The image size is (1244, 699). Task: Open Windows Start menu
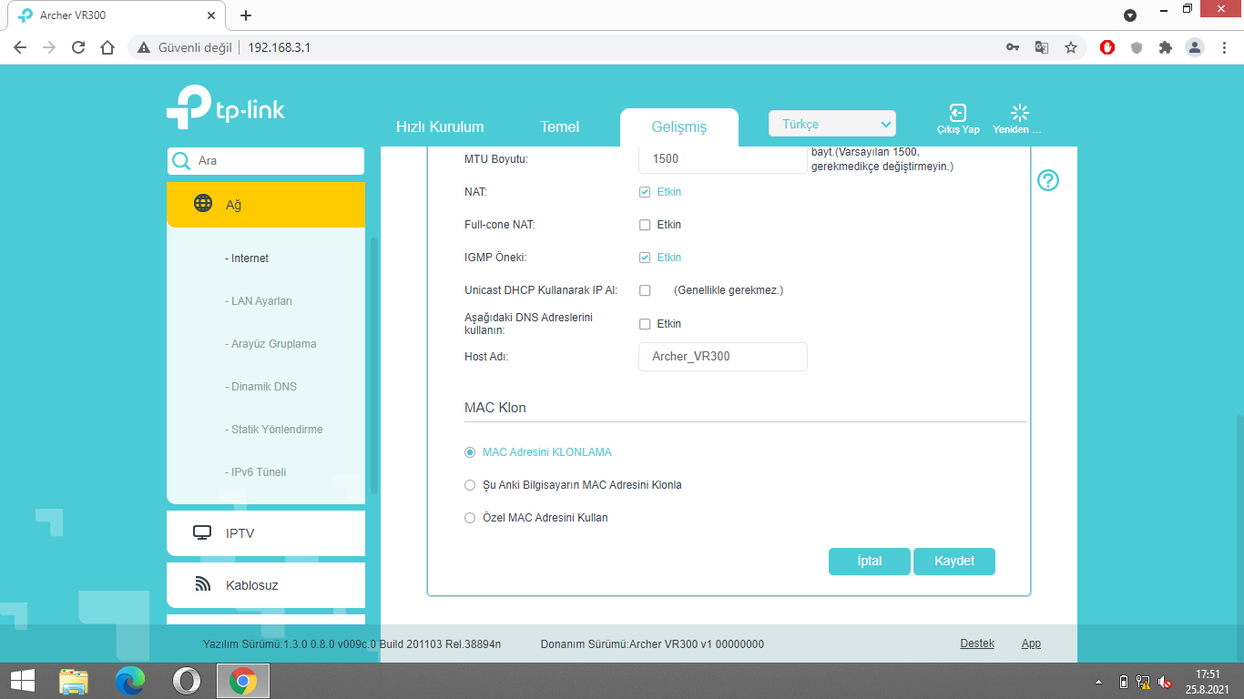pos(22,681)
